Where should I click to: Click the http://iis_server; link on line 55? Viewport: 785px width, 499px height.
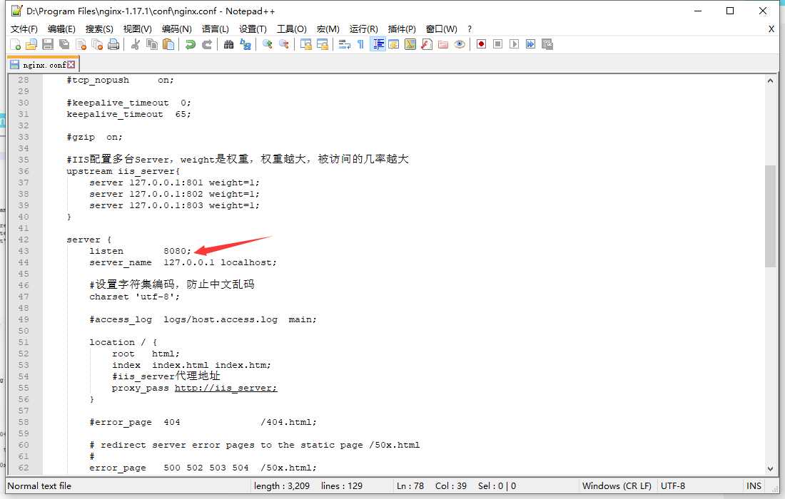[226, 388]
